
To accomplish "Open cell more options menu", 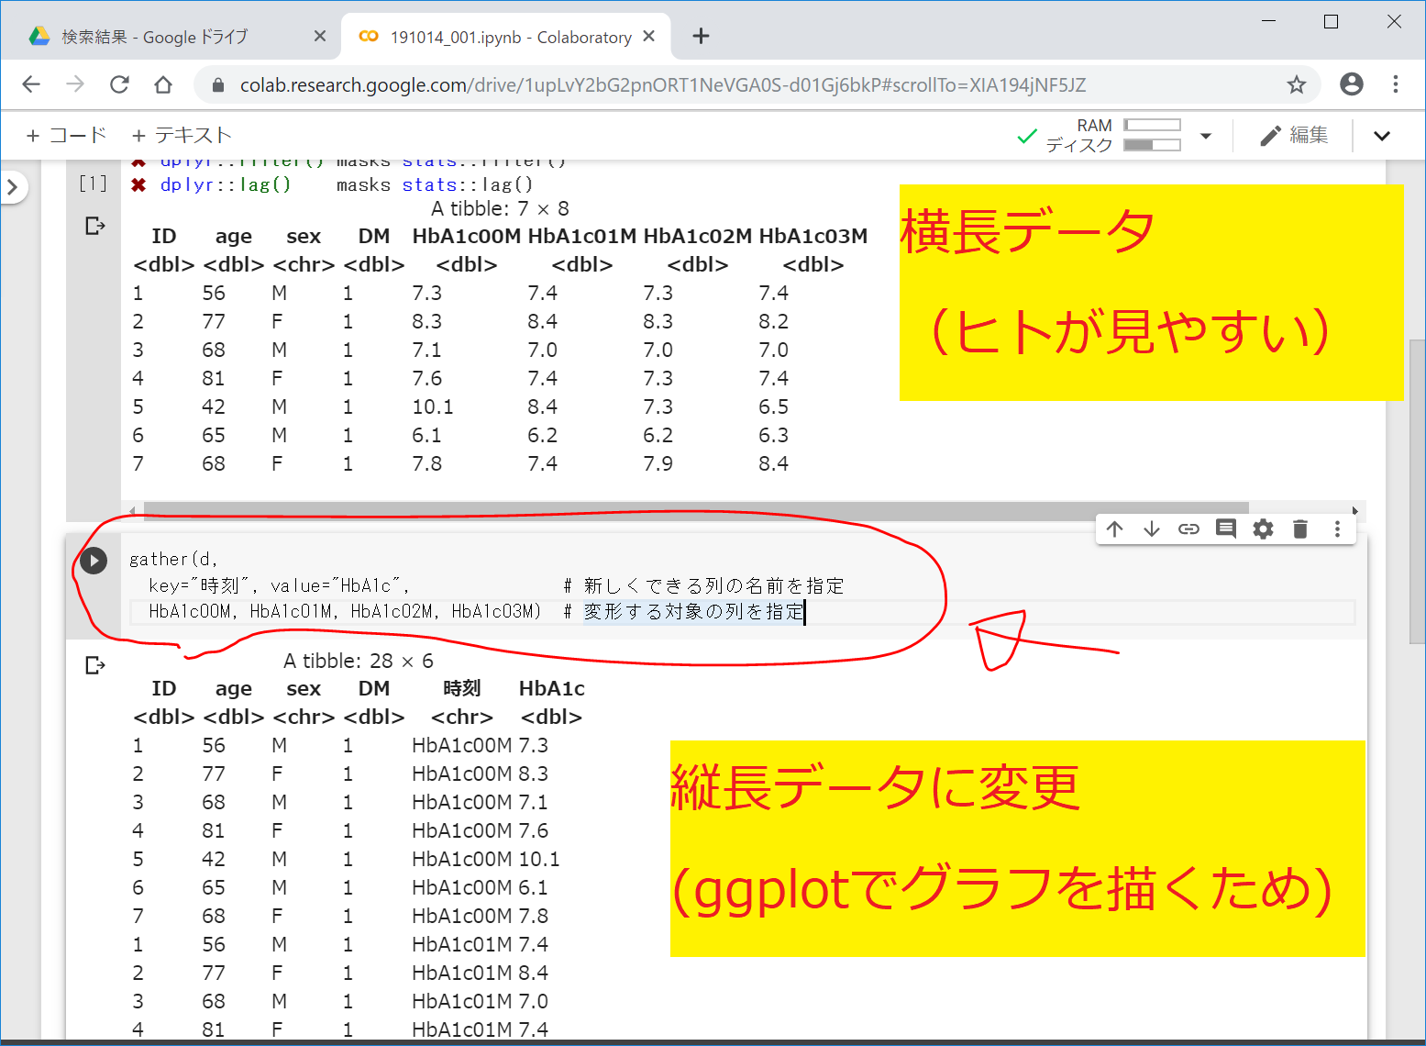I will click(1337, 529).
